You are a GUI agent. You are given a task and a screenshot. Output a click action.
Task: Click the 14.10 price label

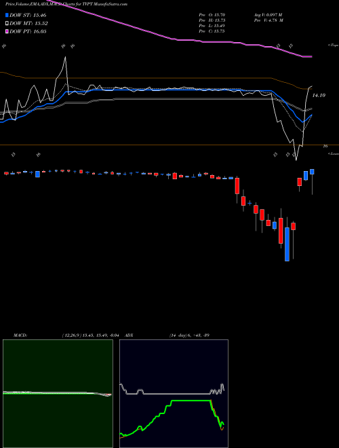pyautogui.click(x=319, y=96)
